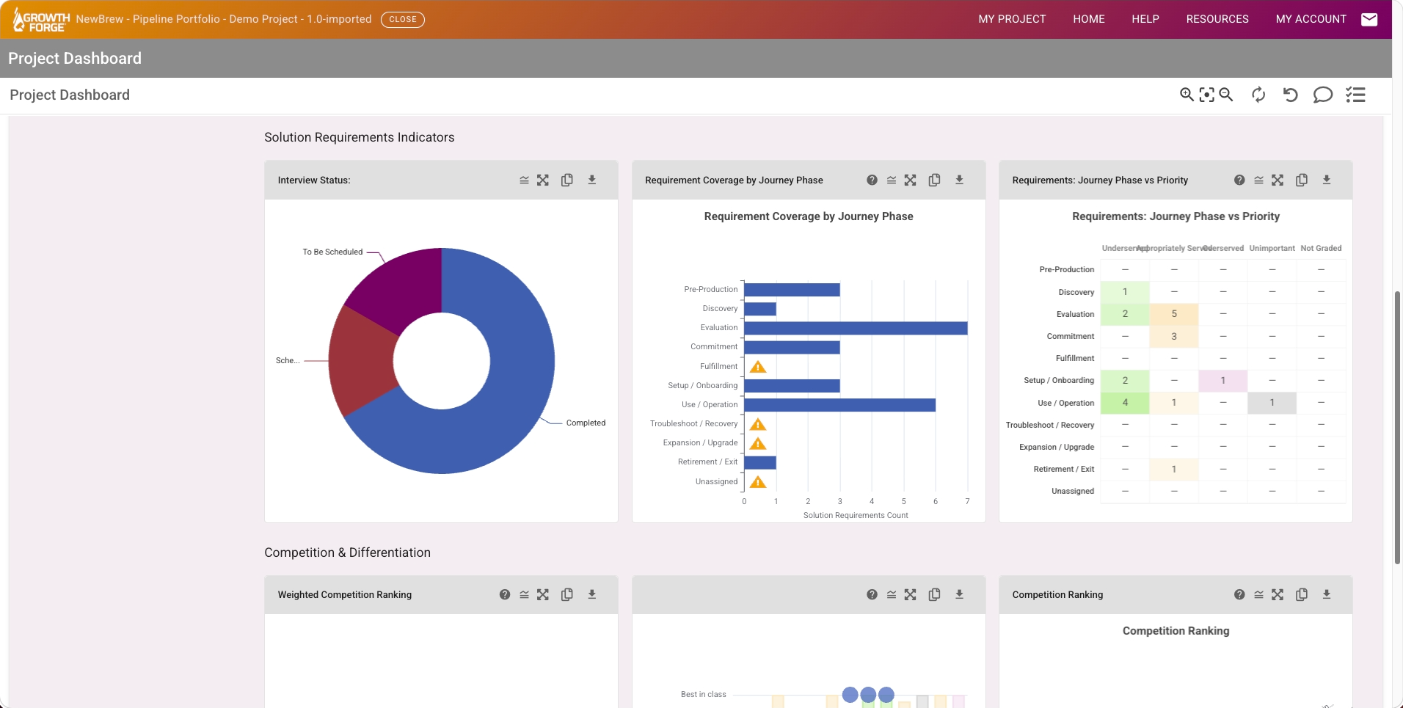The height and width of the screenshot is (708, 1403).
Task: Click the Retirement / Exit cell showing 1
Action: 1174,469
